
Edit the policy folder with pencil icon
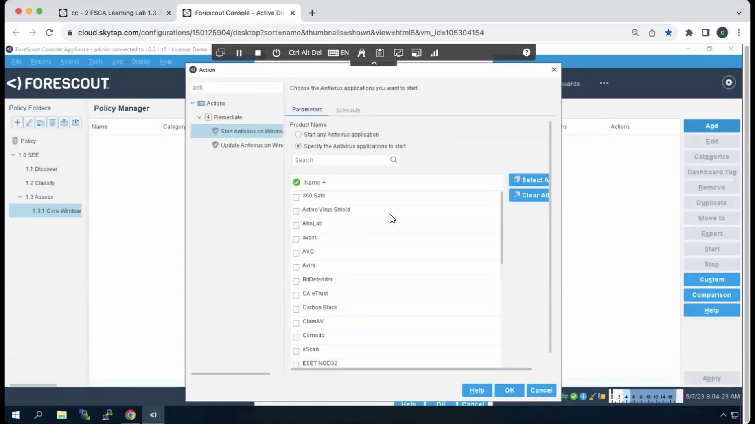tap(29, 122)
